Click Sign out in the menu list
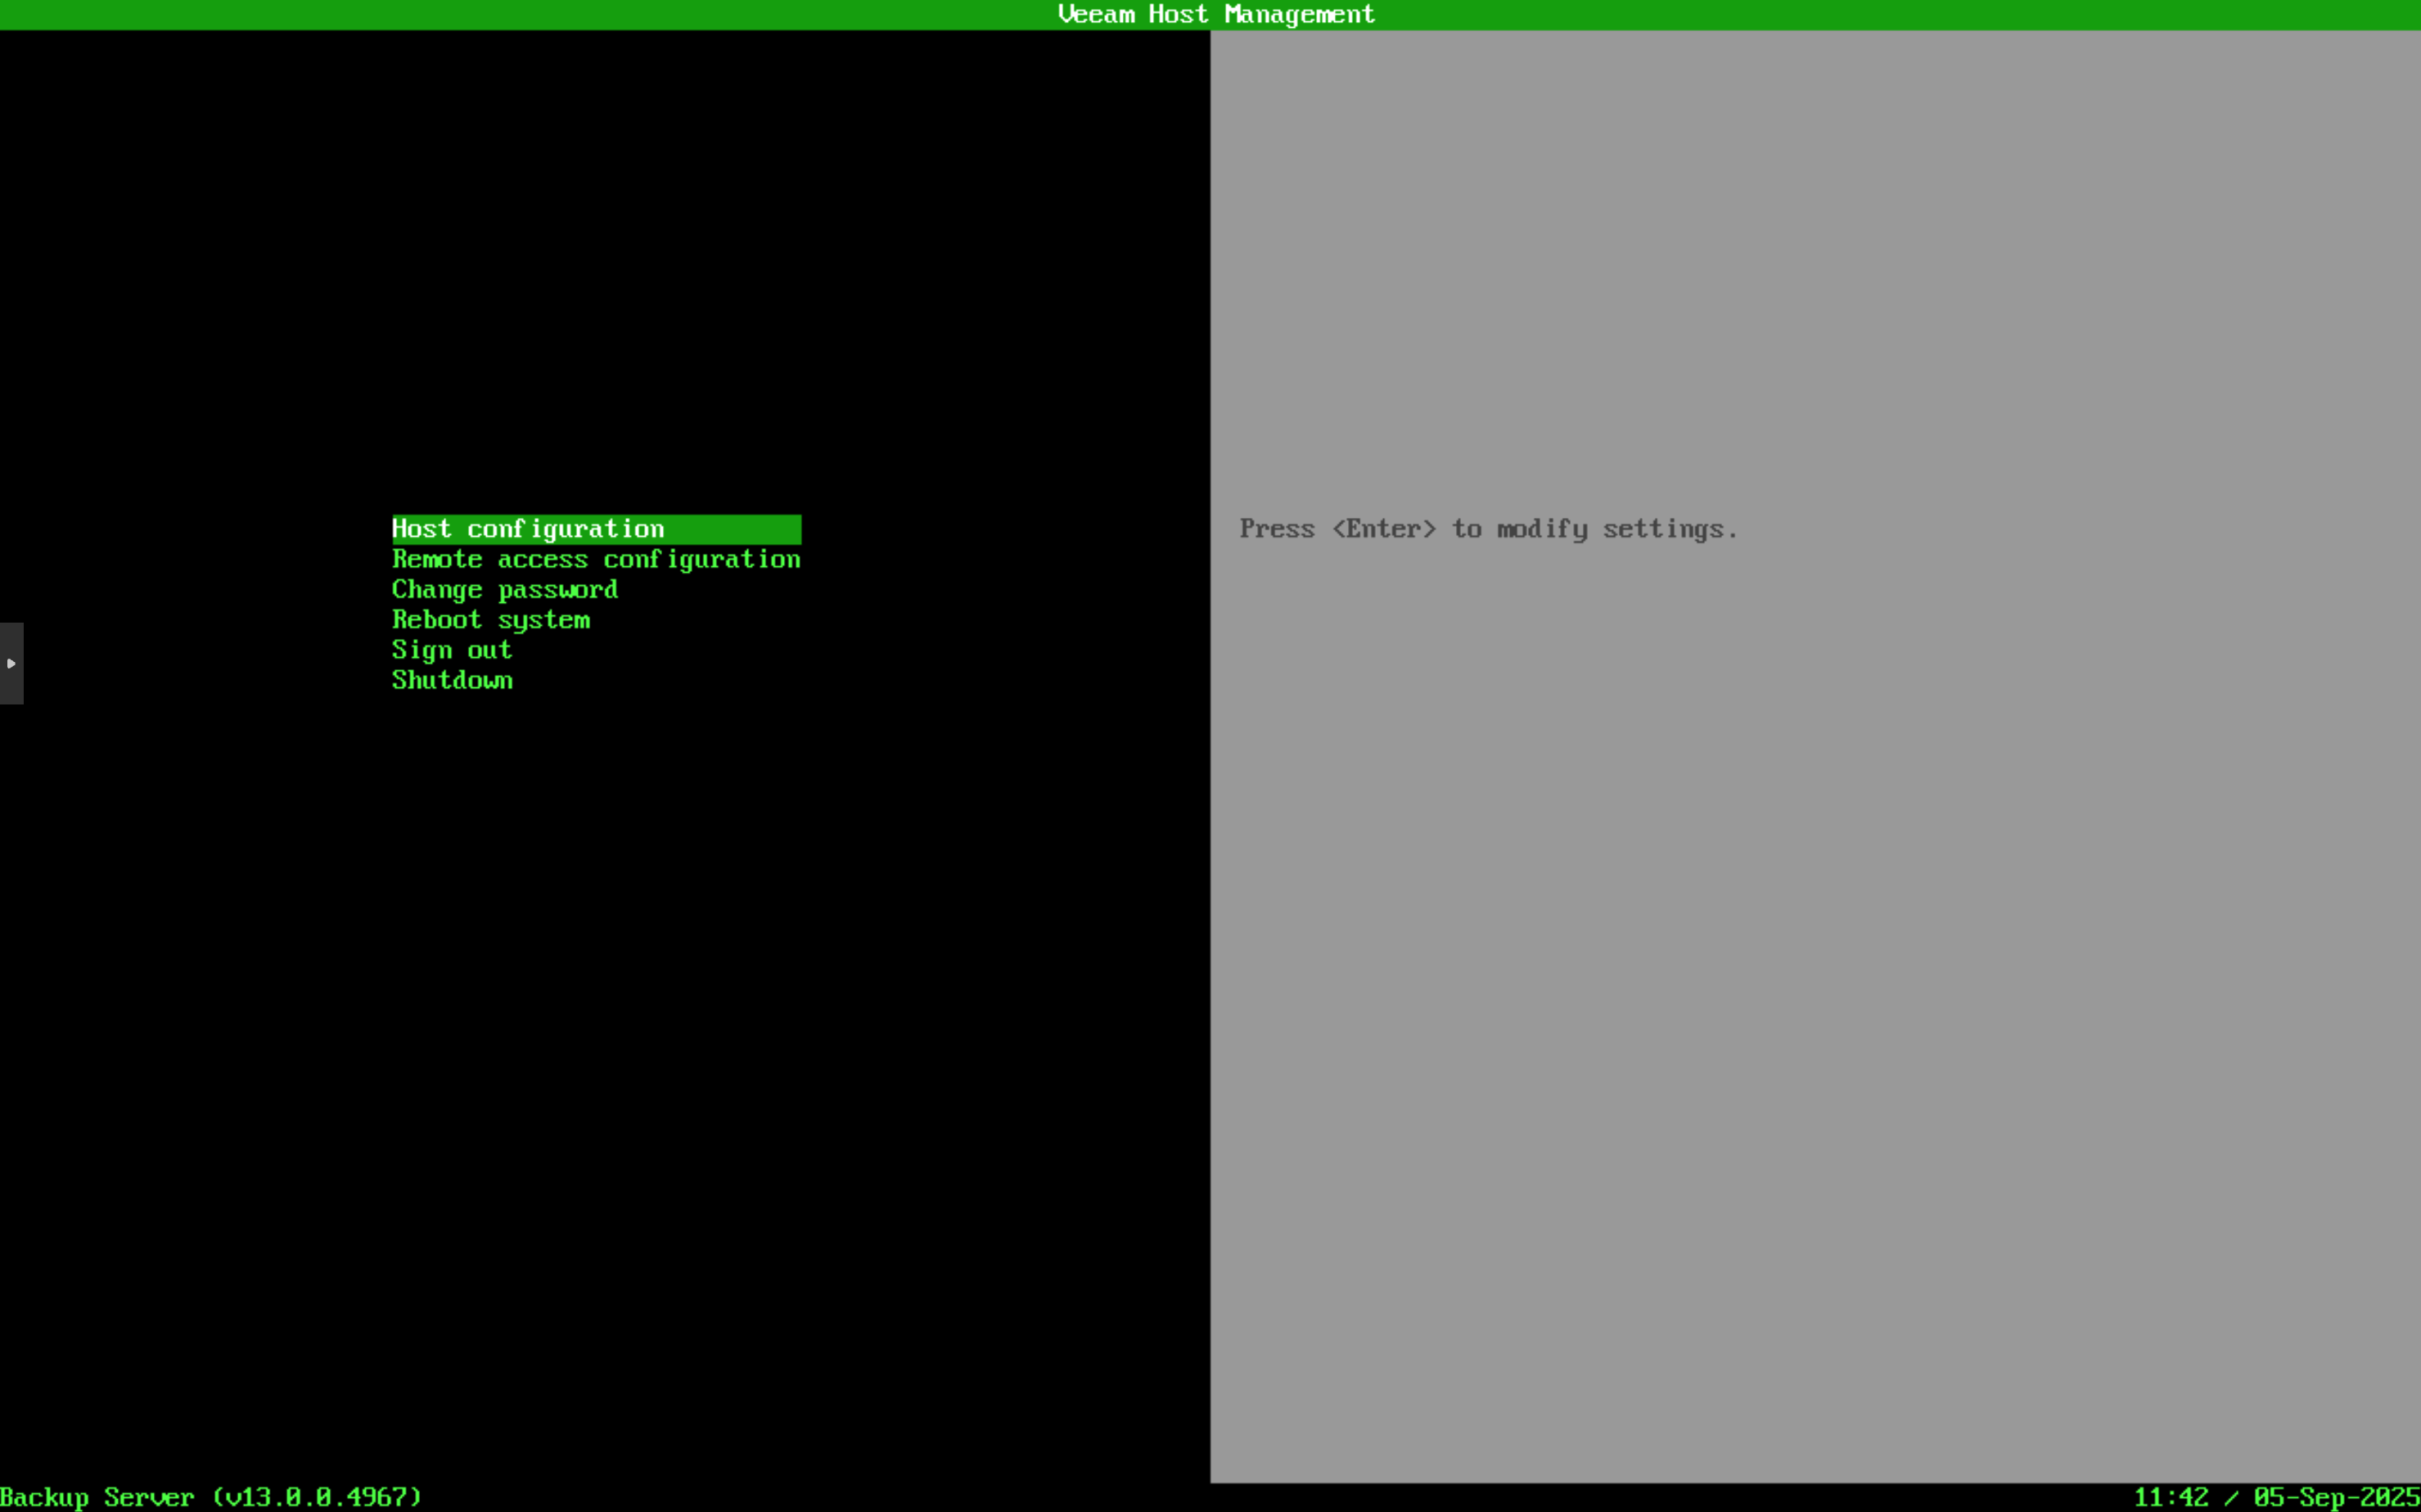Screen dimensions: 2421x1512 pos(451,650)
